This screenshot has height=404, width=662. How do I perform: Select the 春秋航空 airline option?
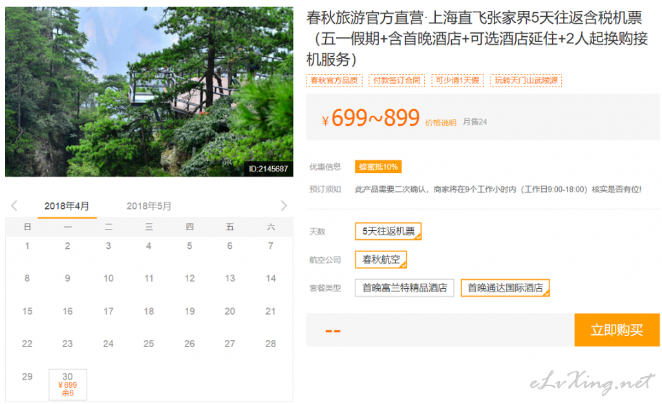click(x=381, y=260)
